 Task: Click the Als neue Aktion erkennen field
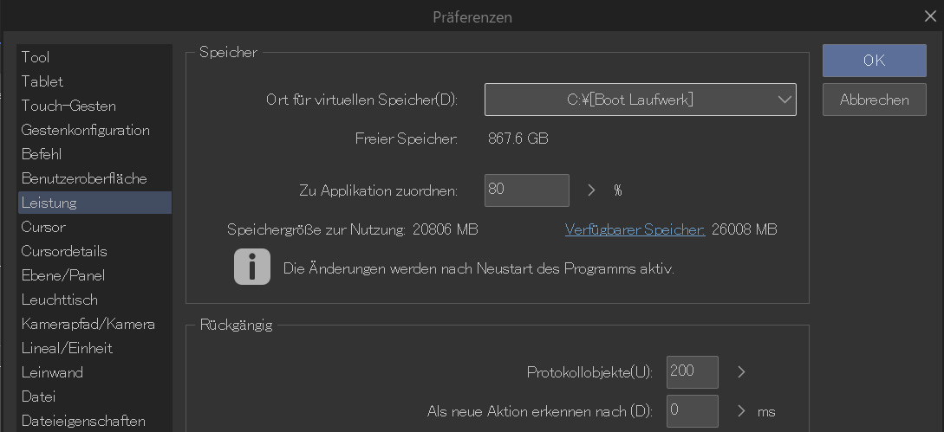(x=692, y=411)
